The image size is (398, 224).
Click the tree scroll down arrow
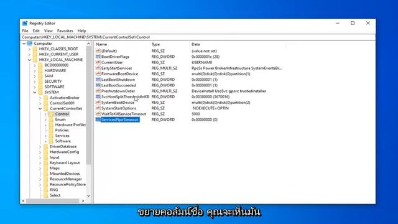click(x=88, y=196)
